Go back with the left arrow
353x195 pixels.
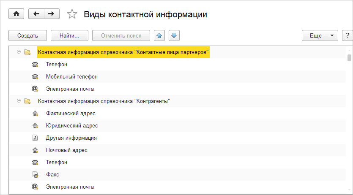[x=36, y=14]
